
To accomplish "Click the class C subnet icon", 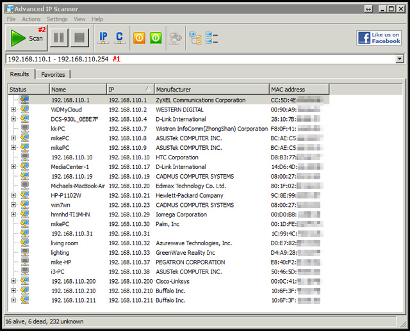I will tap(120, 38).
